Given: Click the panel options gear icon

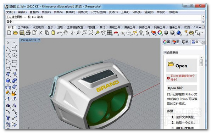Looking at the screenshot, I should (203, 43).
